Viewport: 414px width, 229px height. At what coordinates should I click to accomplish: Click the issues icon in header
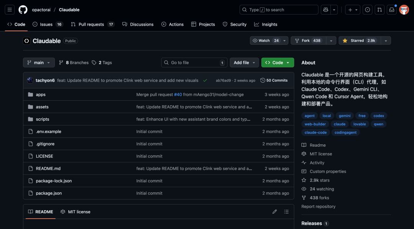coord(368,10)
